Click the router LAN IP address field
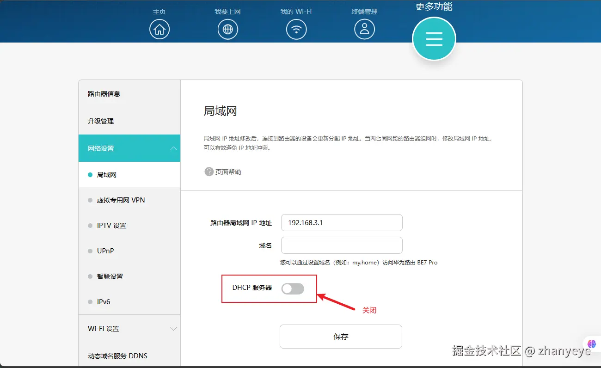Image resolution: width=601 pixels, height=368 pixels. (x=341, y=222)
